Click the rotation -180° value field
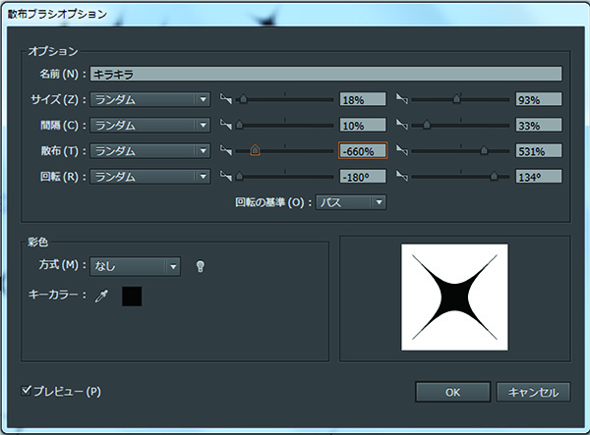590x435 pixels. pyautogui.click(x=363, y=177)
